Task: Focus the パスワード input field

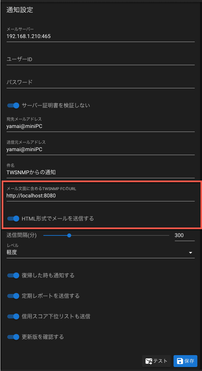Action: (x=101, y=82)
